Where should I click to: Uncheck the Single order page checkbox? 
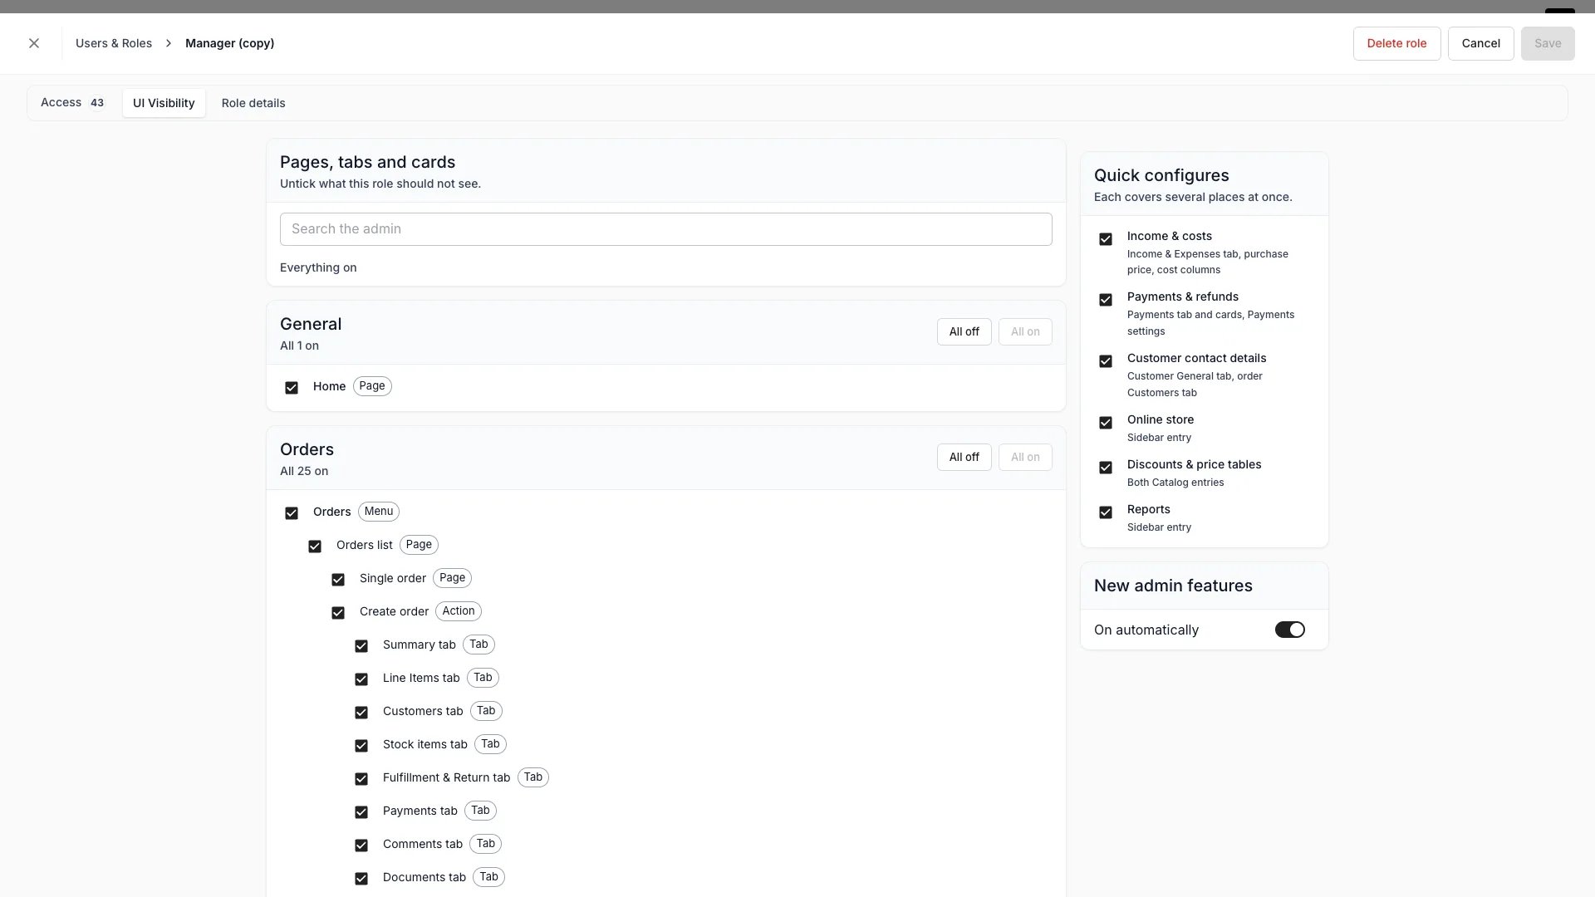[x=338, y=580]
